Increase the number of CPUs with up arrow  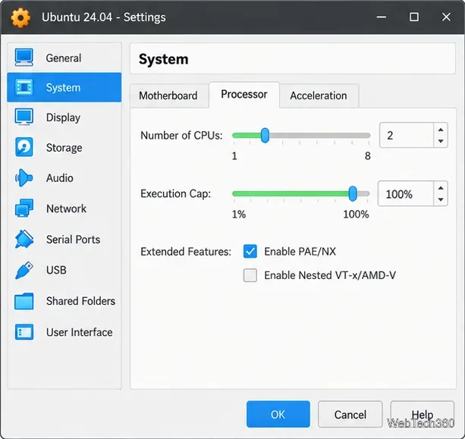click(441, 130)
